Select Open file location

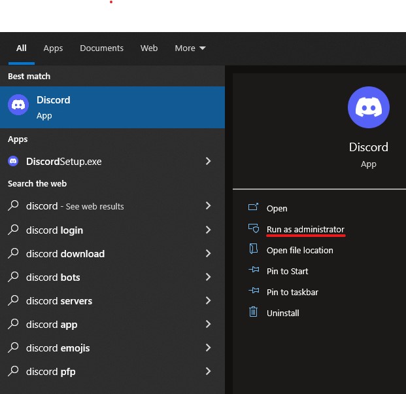pyautogui.click(x=300, y=251)
